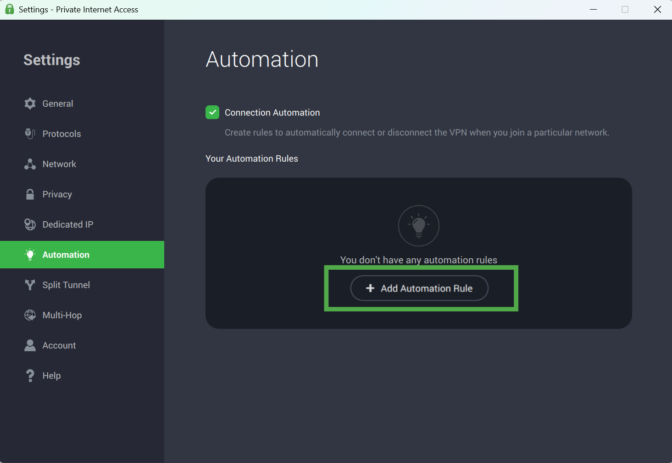
Task: Click the Split Tunnel fork icon
Action: 30,285
